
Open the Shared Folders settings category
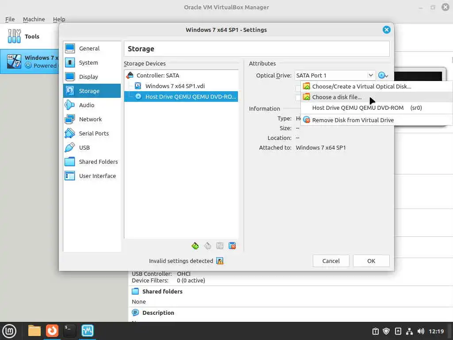(x=92, y=162)
